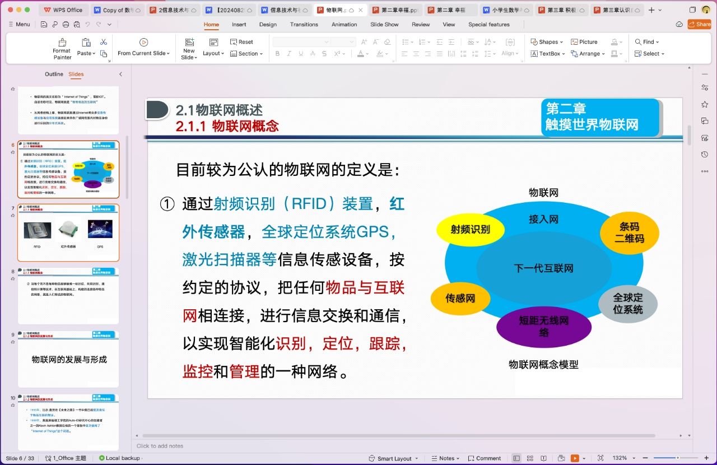Open the Transitions ribbon tab

point(304,25)
